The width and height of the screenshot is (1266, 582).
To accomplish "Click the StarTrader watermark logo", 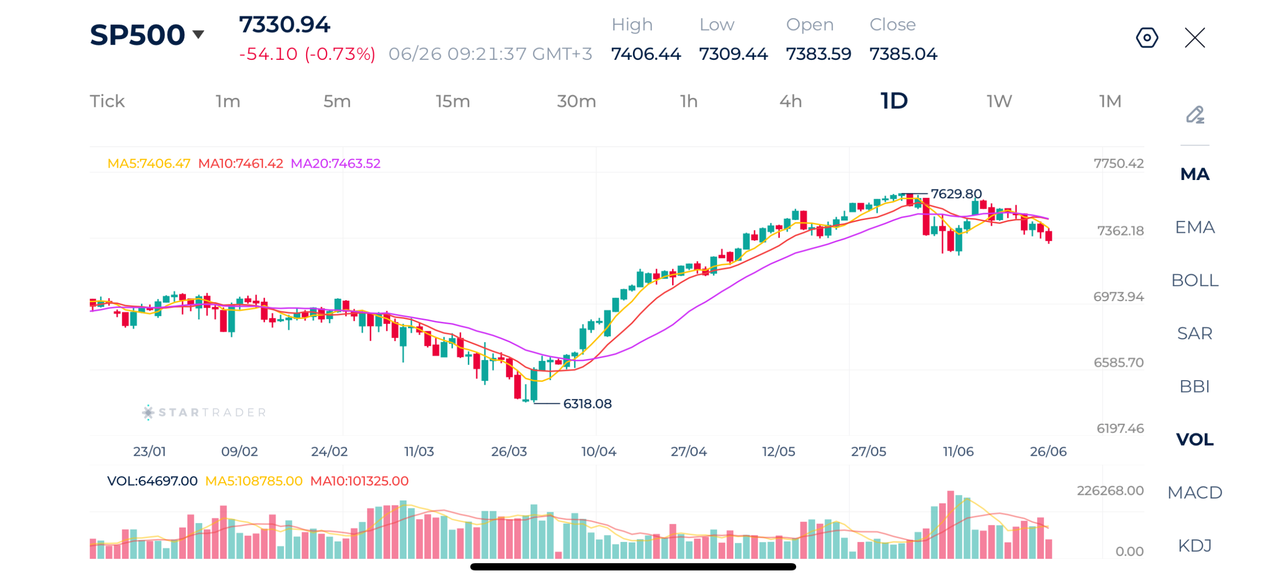I will [x=204, y=412].
